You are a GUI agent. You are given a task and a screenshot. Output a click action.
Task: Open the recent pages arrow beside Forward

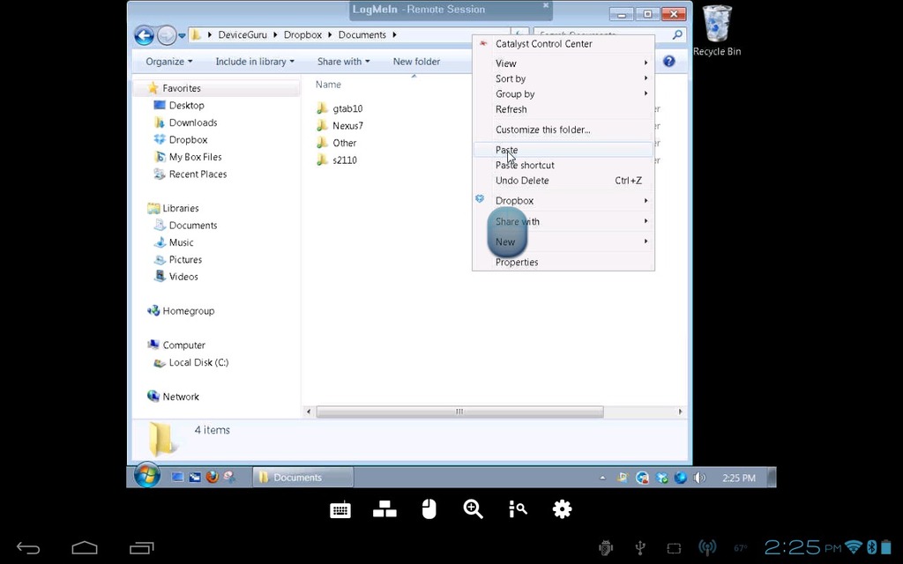(182, 35)
